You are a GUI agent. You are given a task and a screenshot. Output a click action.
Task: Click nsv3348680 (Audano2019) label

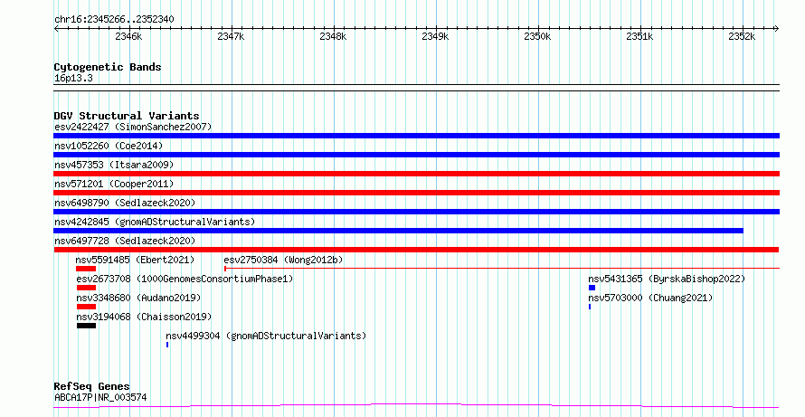click(138, 298)
